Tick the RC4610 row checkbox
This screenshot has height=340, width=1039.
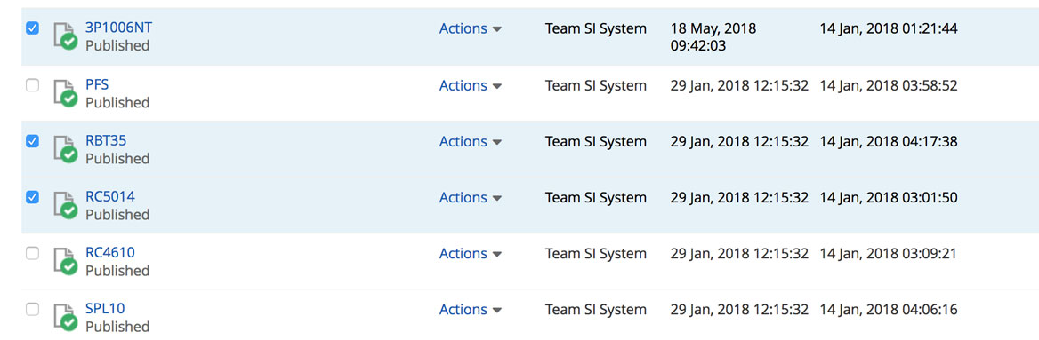32,253
